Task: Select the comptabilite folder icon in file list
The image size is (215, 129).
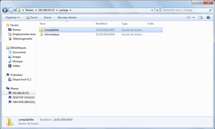Action: coord(42,30)
